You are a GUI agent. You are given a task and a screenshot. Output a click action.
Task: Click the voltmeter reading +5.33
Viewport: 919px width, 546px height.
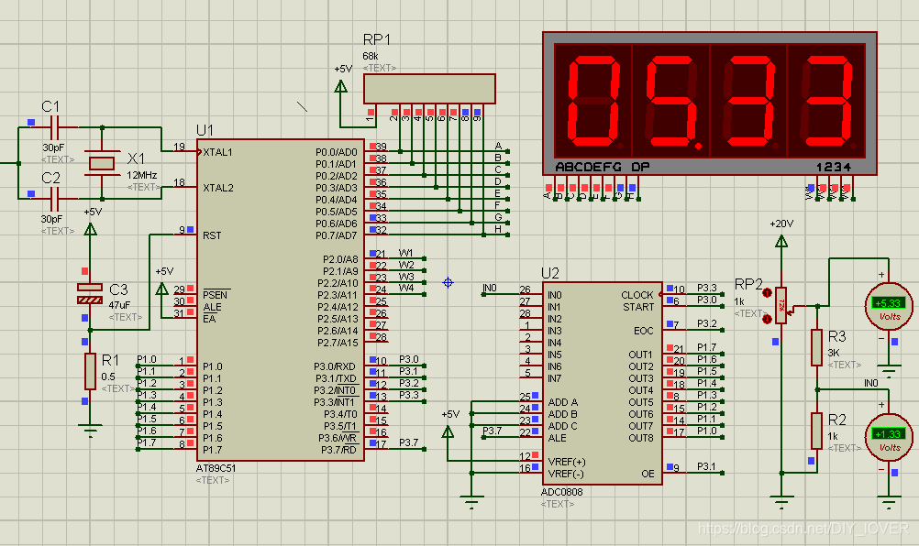coord(889,306)
